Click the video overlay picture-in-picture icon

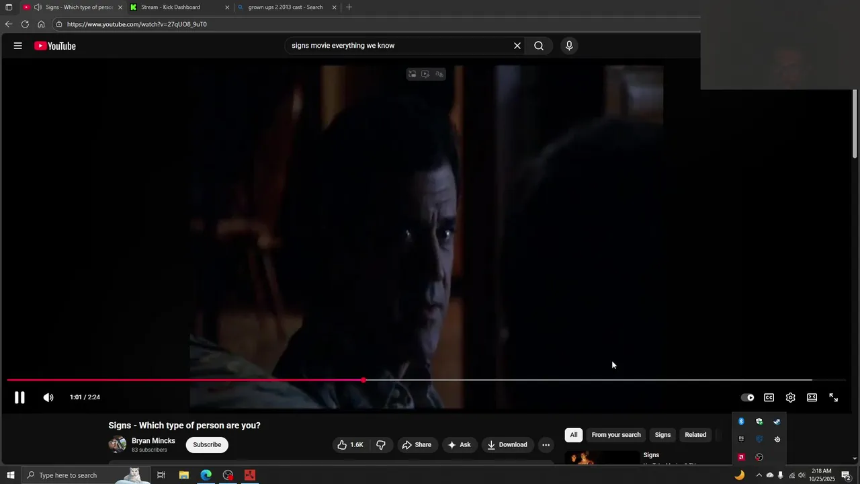pyautogui.click(x=413, y=74)
